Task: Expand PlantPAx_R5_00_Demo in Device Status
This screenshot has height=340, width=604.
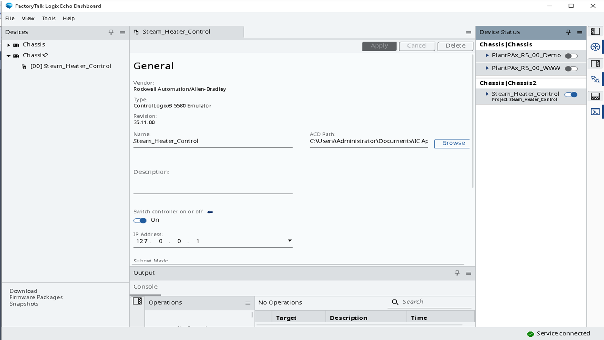Action: tap(487, 55)
